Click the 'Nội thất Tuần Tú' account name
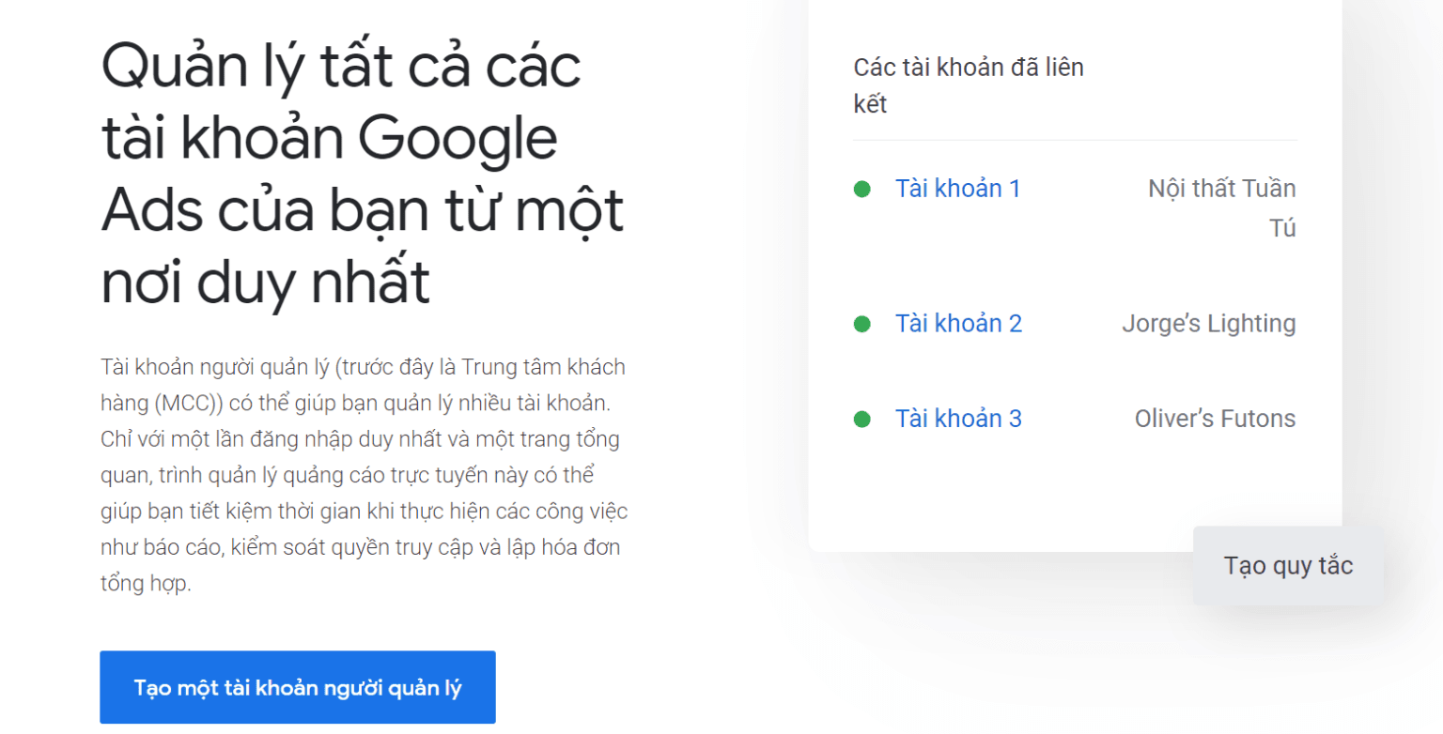The height and width of the screenshot is (734, 1443). pyautogui.click(x=1221, y=207)
